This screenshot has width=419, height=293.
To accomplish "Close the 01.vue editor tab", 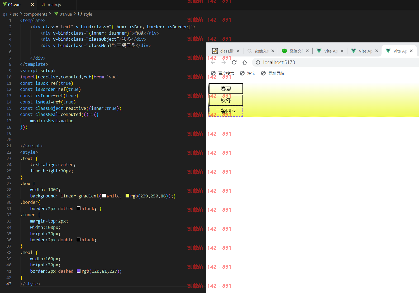I will pos(32,4).
